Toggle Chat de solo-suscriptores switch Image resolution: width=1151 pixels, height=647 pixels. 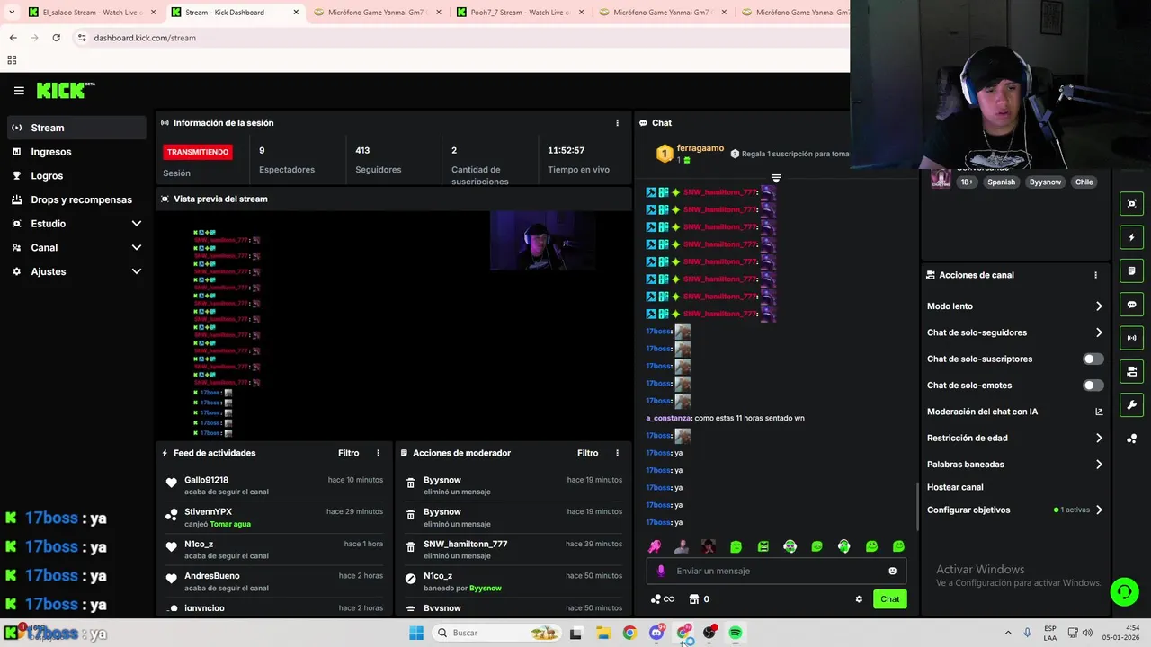(1093, 359)
